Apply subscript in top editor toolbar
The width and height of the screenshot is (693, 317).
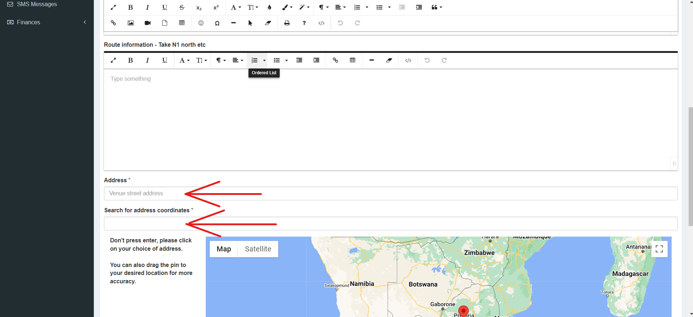[x=199, y=7]
